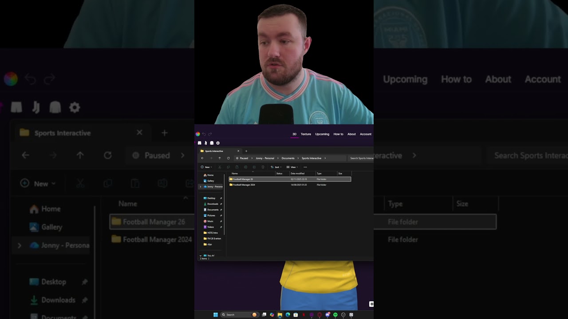Click the Delete trash icon
This screenshot has height=319, width=568.
point(263,167)
